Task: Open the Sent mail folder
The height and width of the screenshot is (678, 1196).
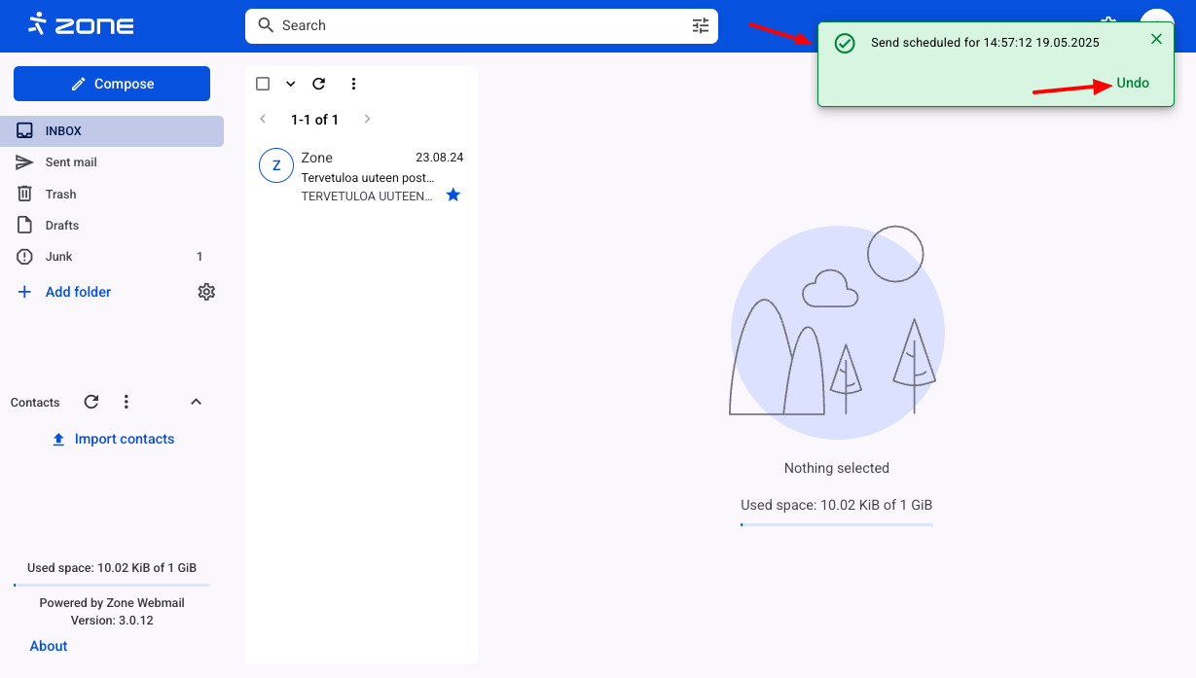Action: pyautogui.click(x=71, y=162)
